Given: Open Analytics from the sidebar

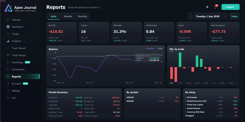Looking at the screenshot, I should click(x=22, y=41).
